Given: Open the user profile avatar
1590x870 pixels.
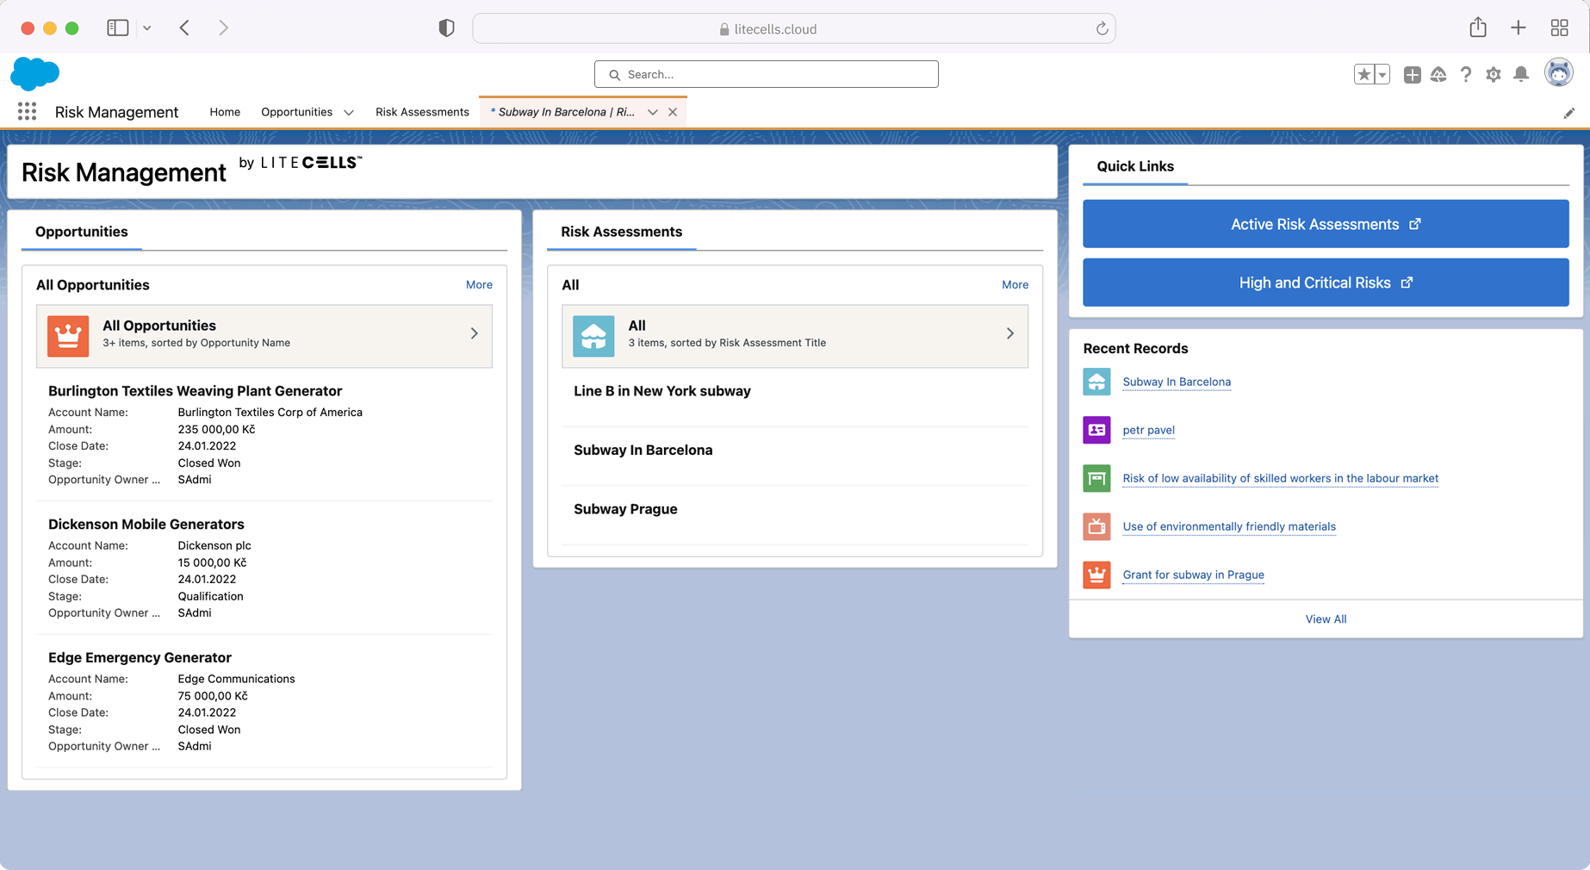Looking at the screenshot, I should pos(1558,73).
